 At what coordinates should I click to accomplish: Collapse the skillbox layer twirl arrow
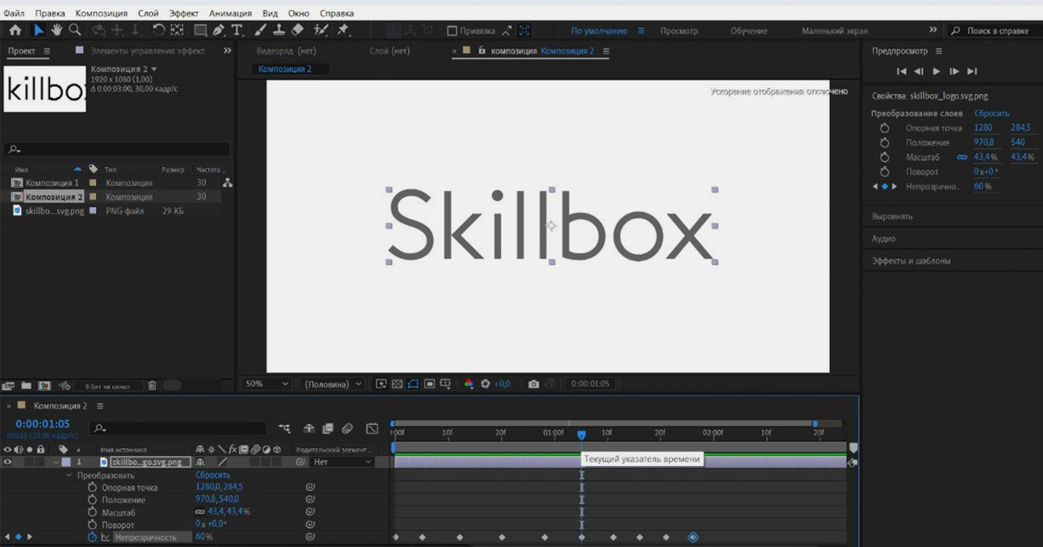click(x=56, y=462)
